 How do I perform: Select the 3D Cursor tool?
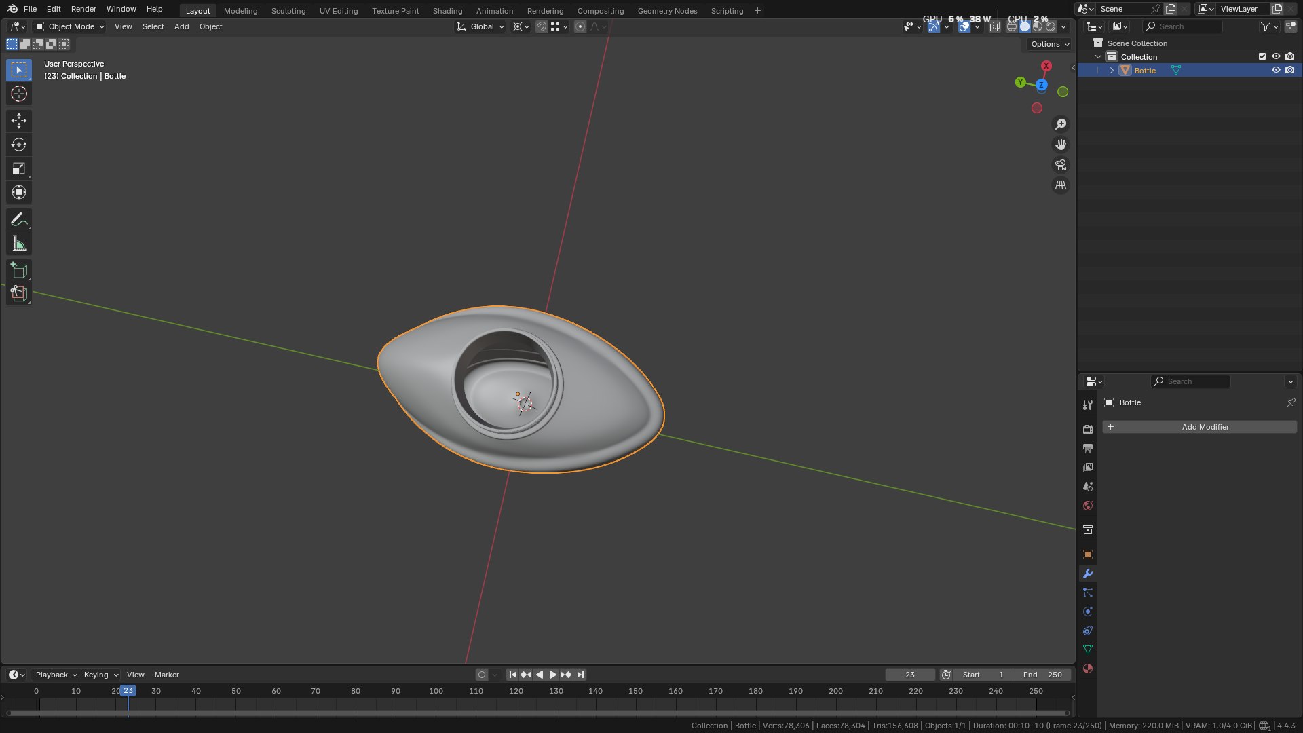(x=19, y=94)
